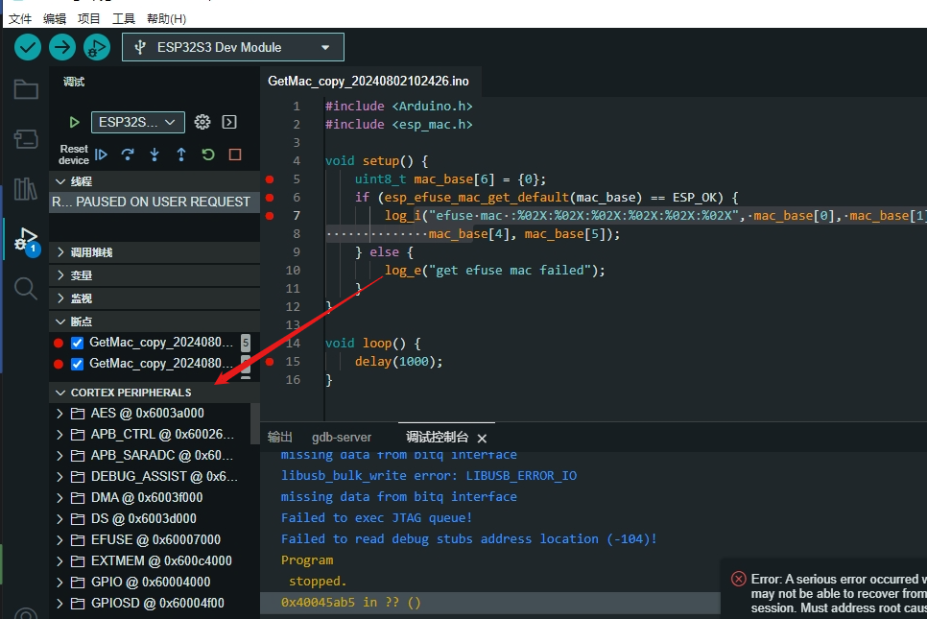Screen dimensions: 927x619
Task: Collapse the 线程 section
Action: [154, 181]
